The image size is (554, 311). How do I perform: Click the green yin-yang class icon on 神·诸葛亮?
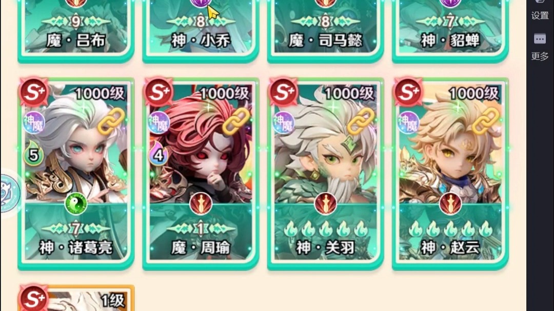pyautogui.click(x=76, y=204)
